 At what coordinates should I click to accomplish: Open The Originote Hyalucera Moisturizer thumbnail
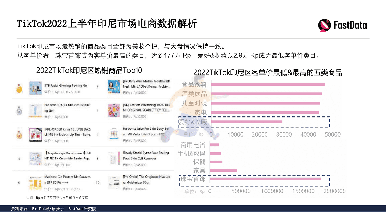[114, 183]
